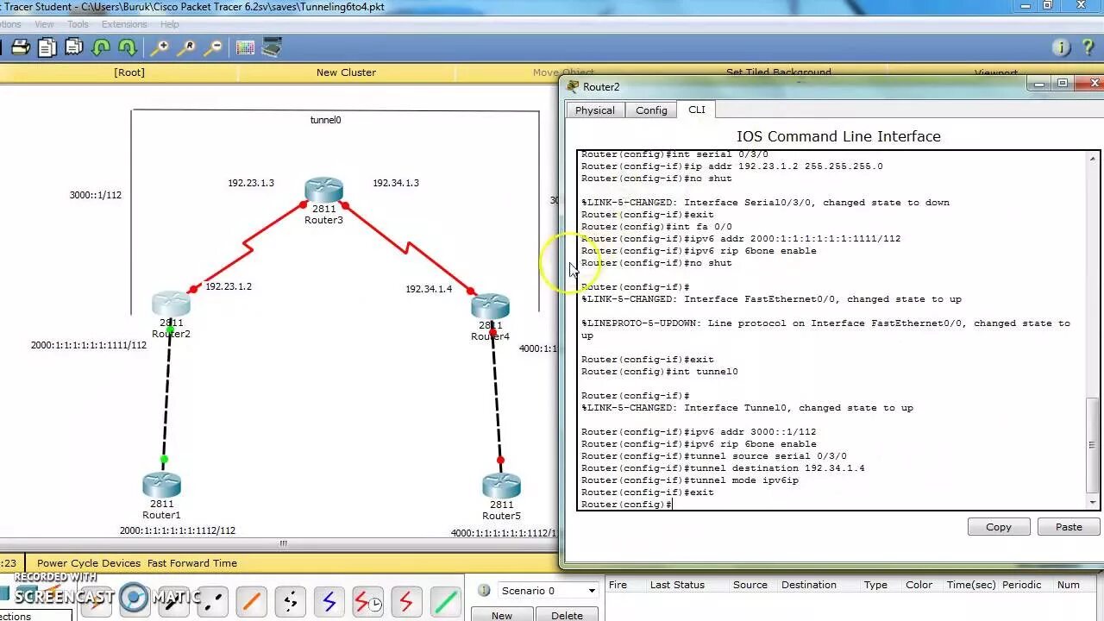Image resolution: width=1104 pixels, height=621 pixels.
Task: Select the Router4 device icon
Action: coord(490,306)
